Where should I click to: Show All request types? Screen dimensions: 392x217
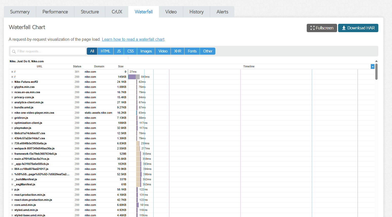point(92,51)
